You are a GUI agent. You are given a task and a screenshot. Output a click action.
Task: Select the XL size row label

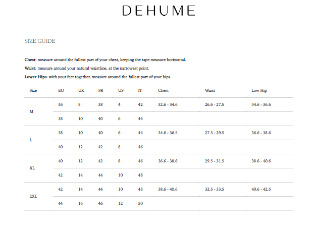[32, 168]
